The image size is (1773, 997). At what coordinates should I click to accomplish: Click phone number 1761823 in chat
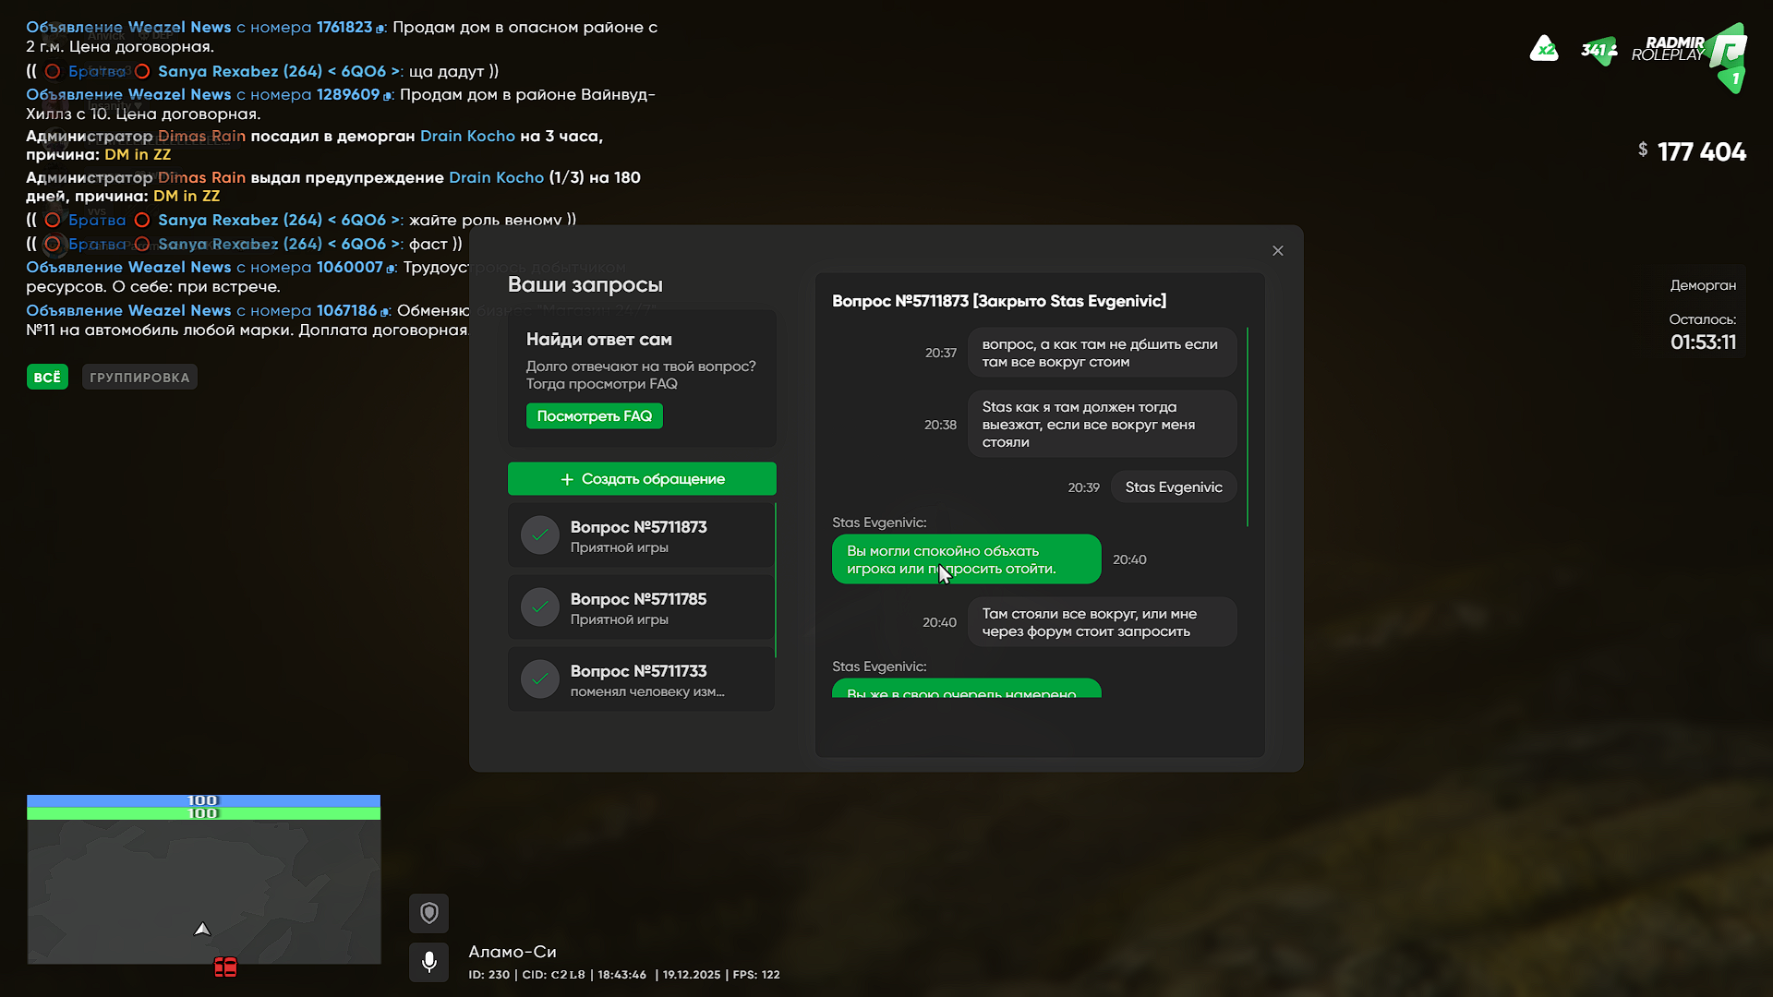(344, 27)
